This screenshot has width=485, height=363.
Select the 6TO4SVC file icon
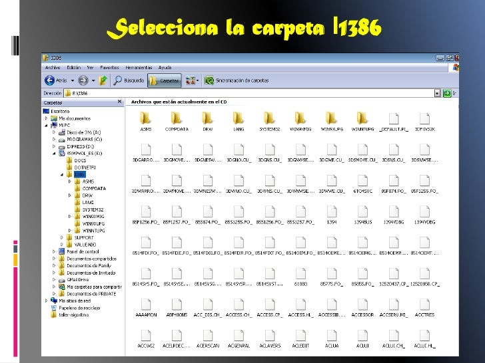(362, 181)
